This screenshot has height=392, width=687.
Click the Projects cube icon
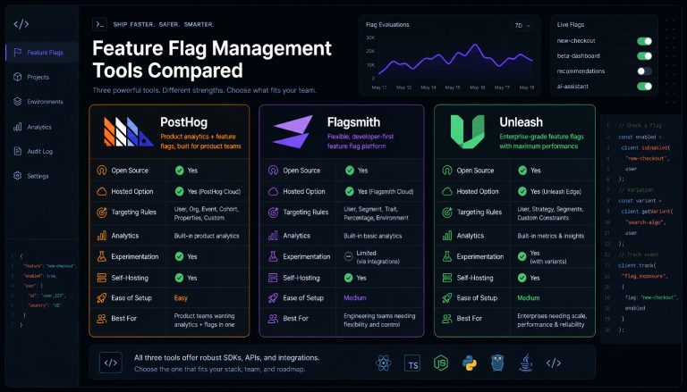[18, 77]
